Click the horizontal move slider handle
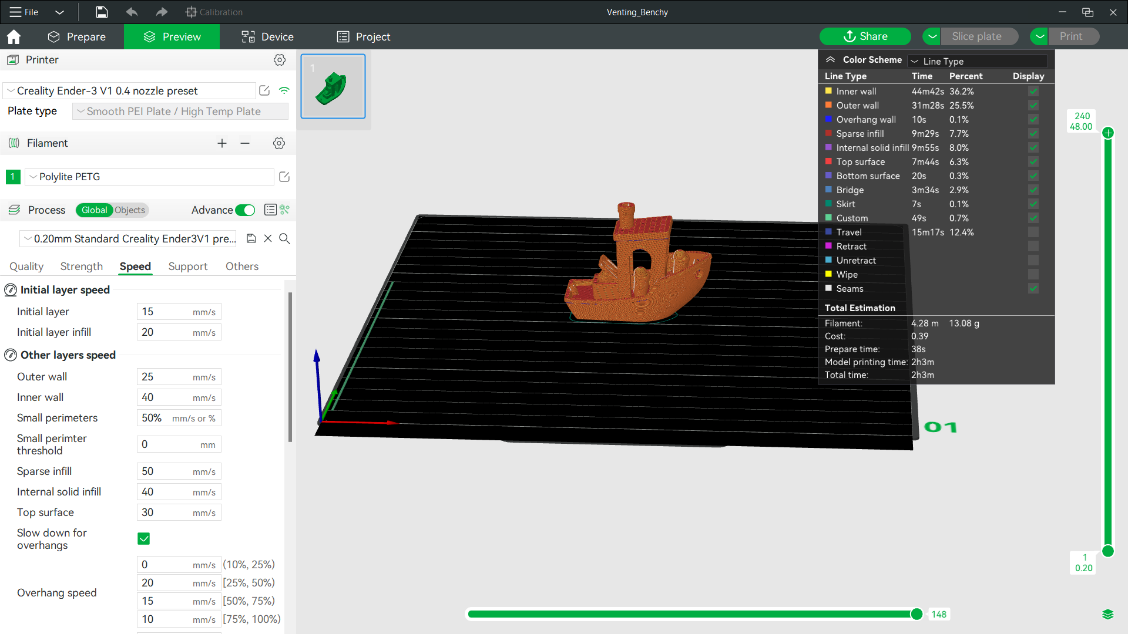Image resolution: width=1128 pixels, height=634 pixels. pos(916,614)
